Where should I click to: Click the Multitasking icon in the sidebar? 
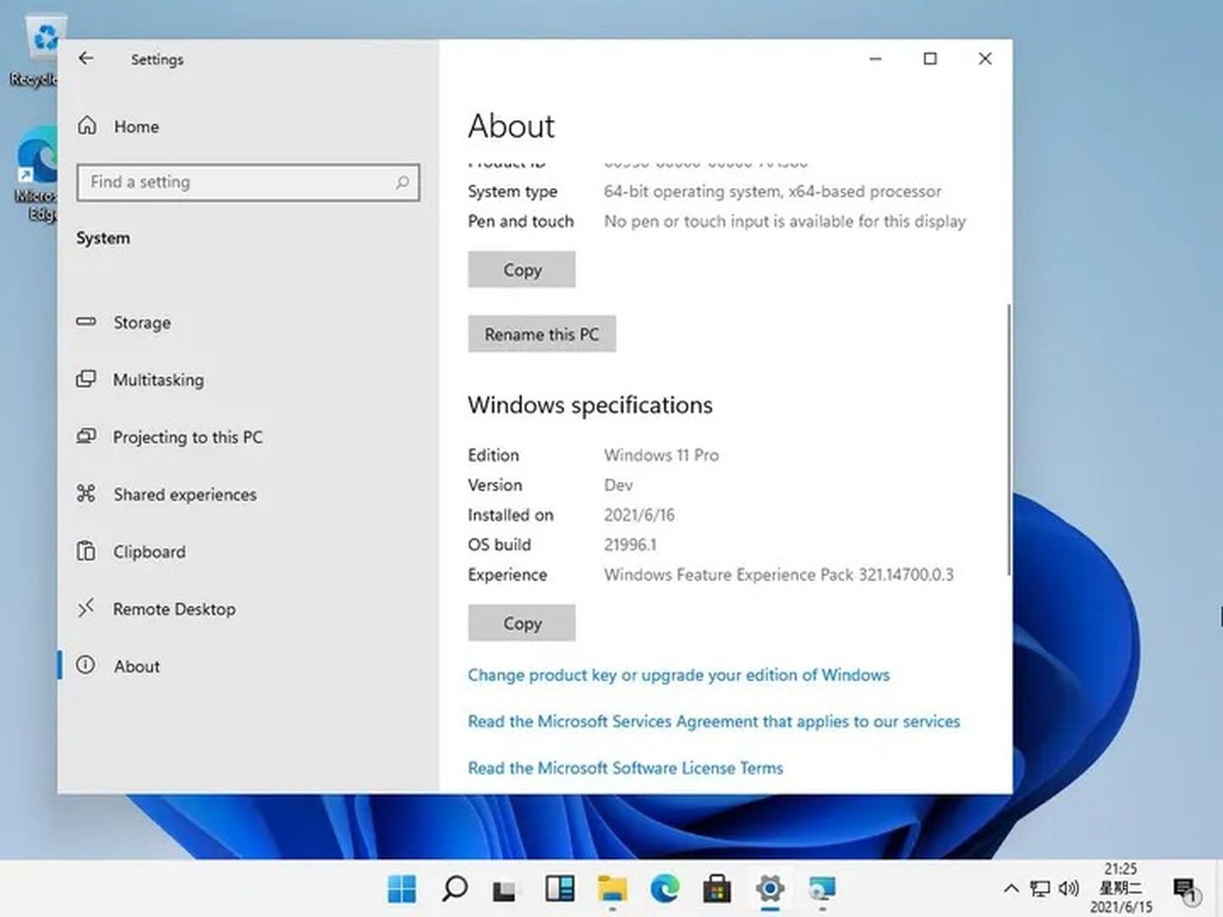(86, 379)
